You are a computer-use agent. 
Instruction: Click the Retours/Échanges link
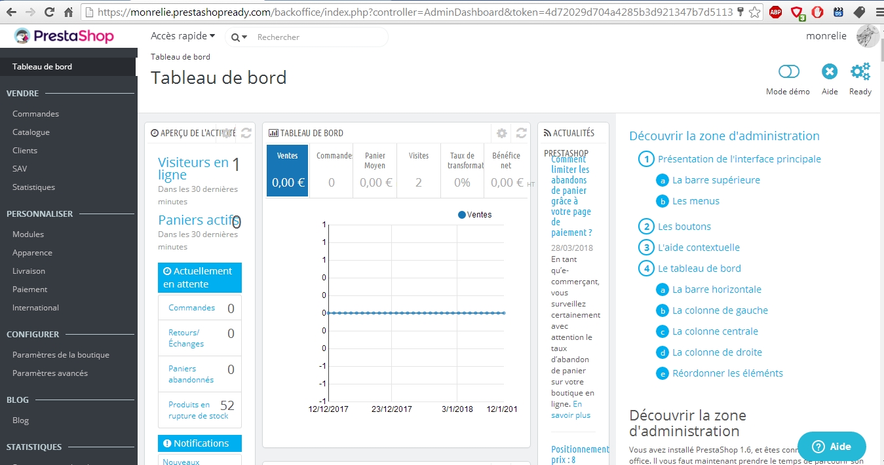[186, 338]
